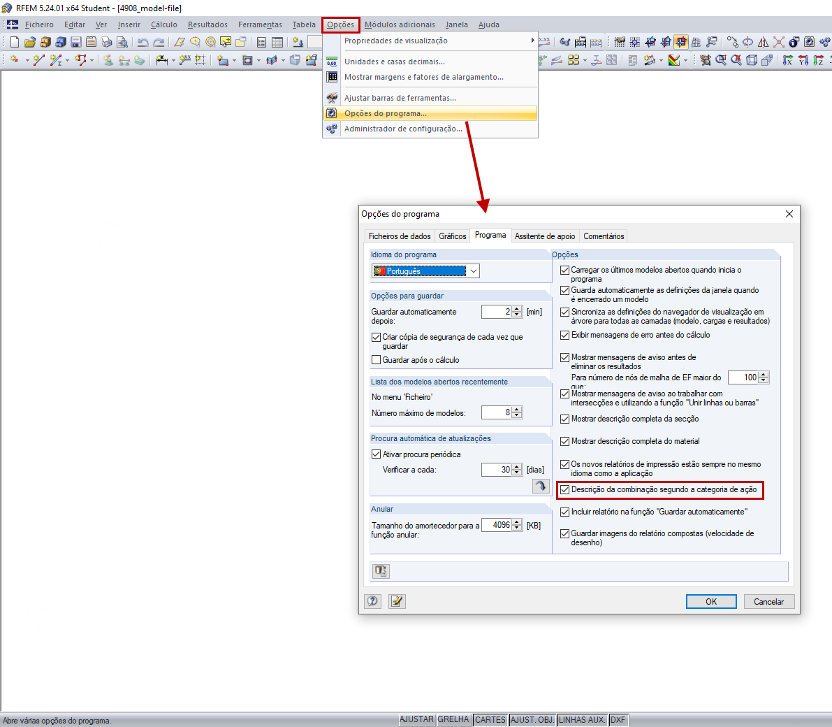Toggle AJUSTAR in status bar

(x=416, y=719)
